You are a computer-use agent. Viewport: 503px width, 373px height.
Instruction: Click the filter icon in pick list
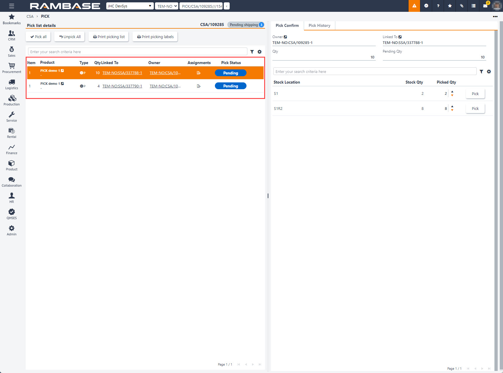click(x=252, y=52)
